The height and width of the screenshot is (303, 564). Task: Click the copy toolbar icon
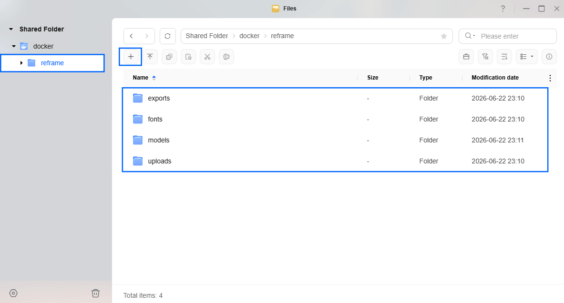tap(169, 57)
